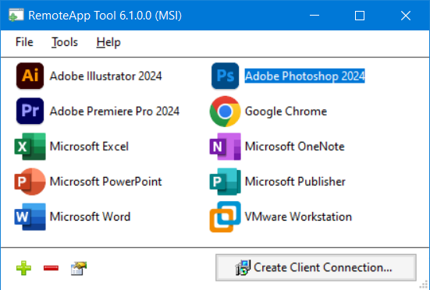The height and width of the screenshot is (290, 430).
Task: Select the Microsoft PowerPoint icon
Action: tap(30, 182)
